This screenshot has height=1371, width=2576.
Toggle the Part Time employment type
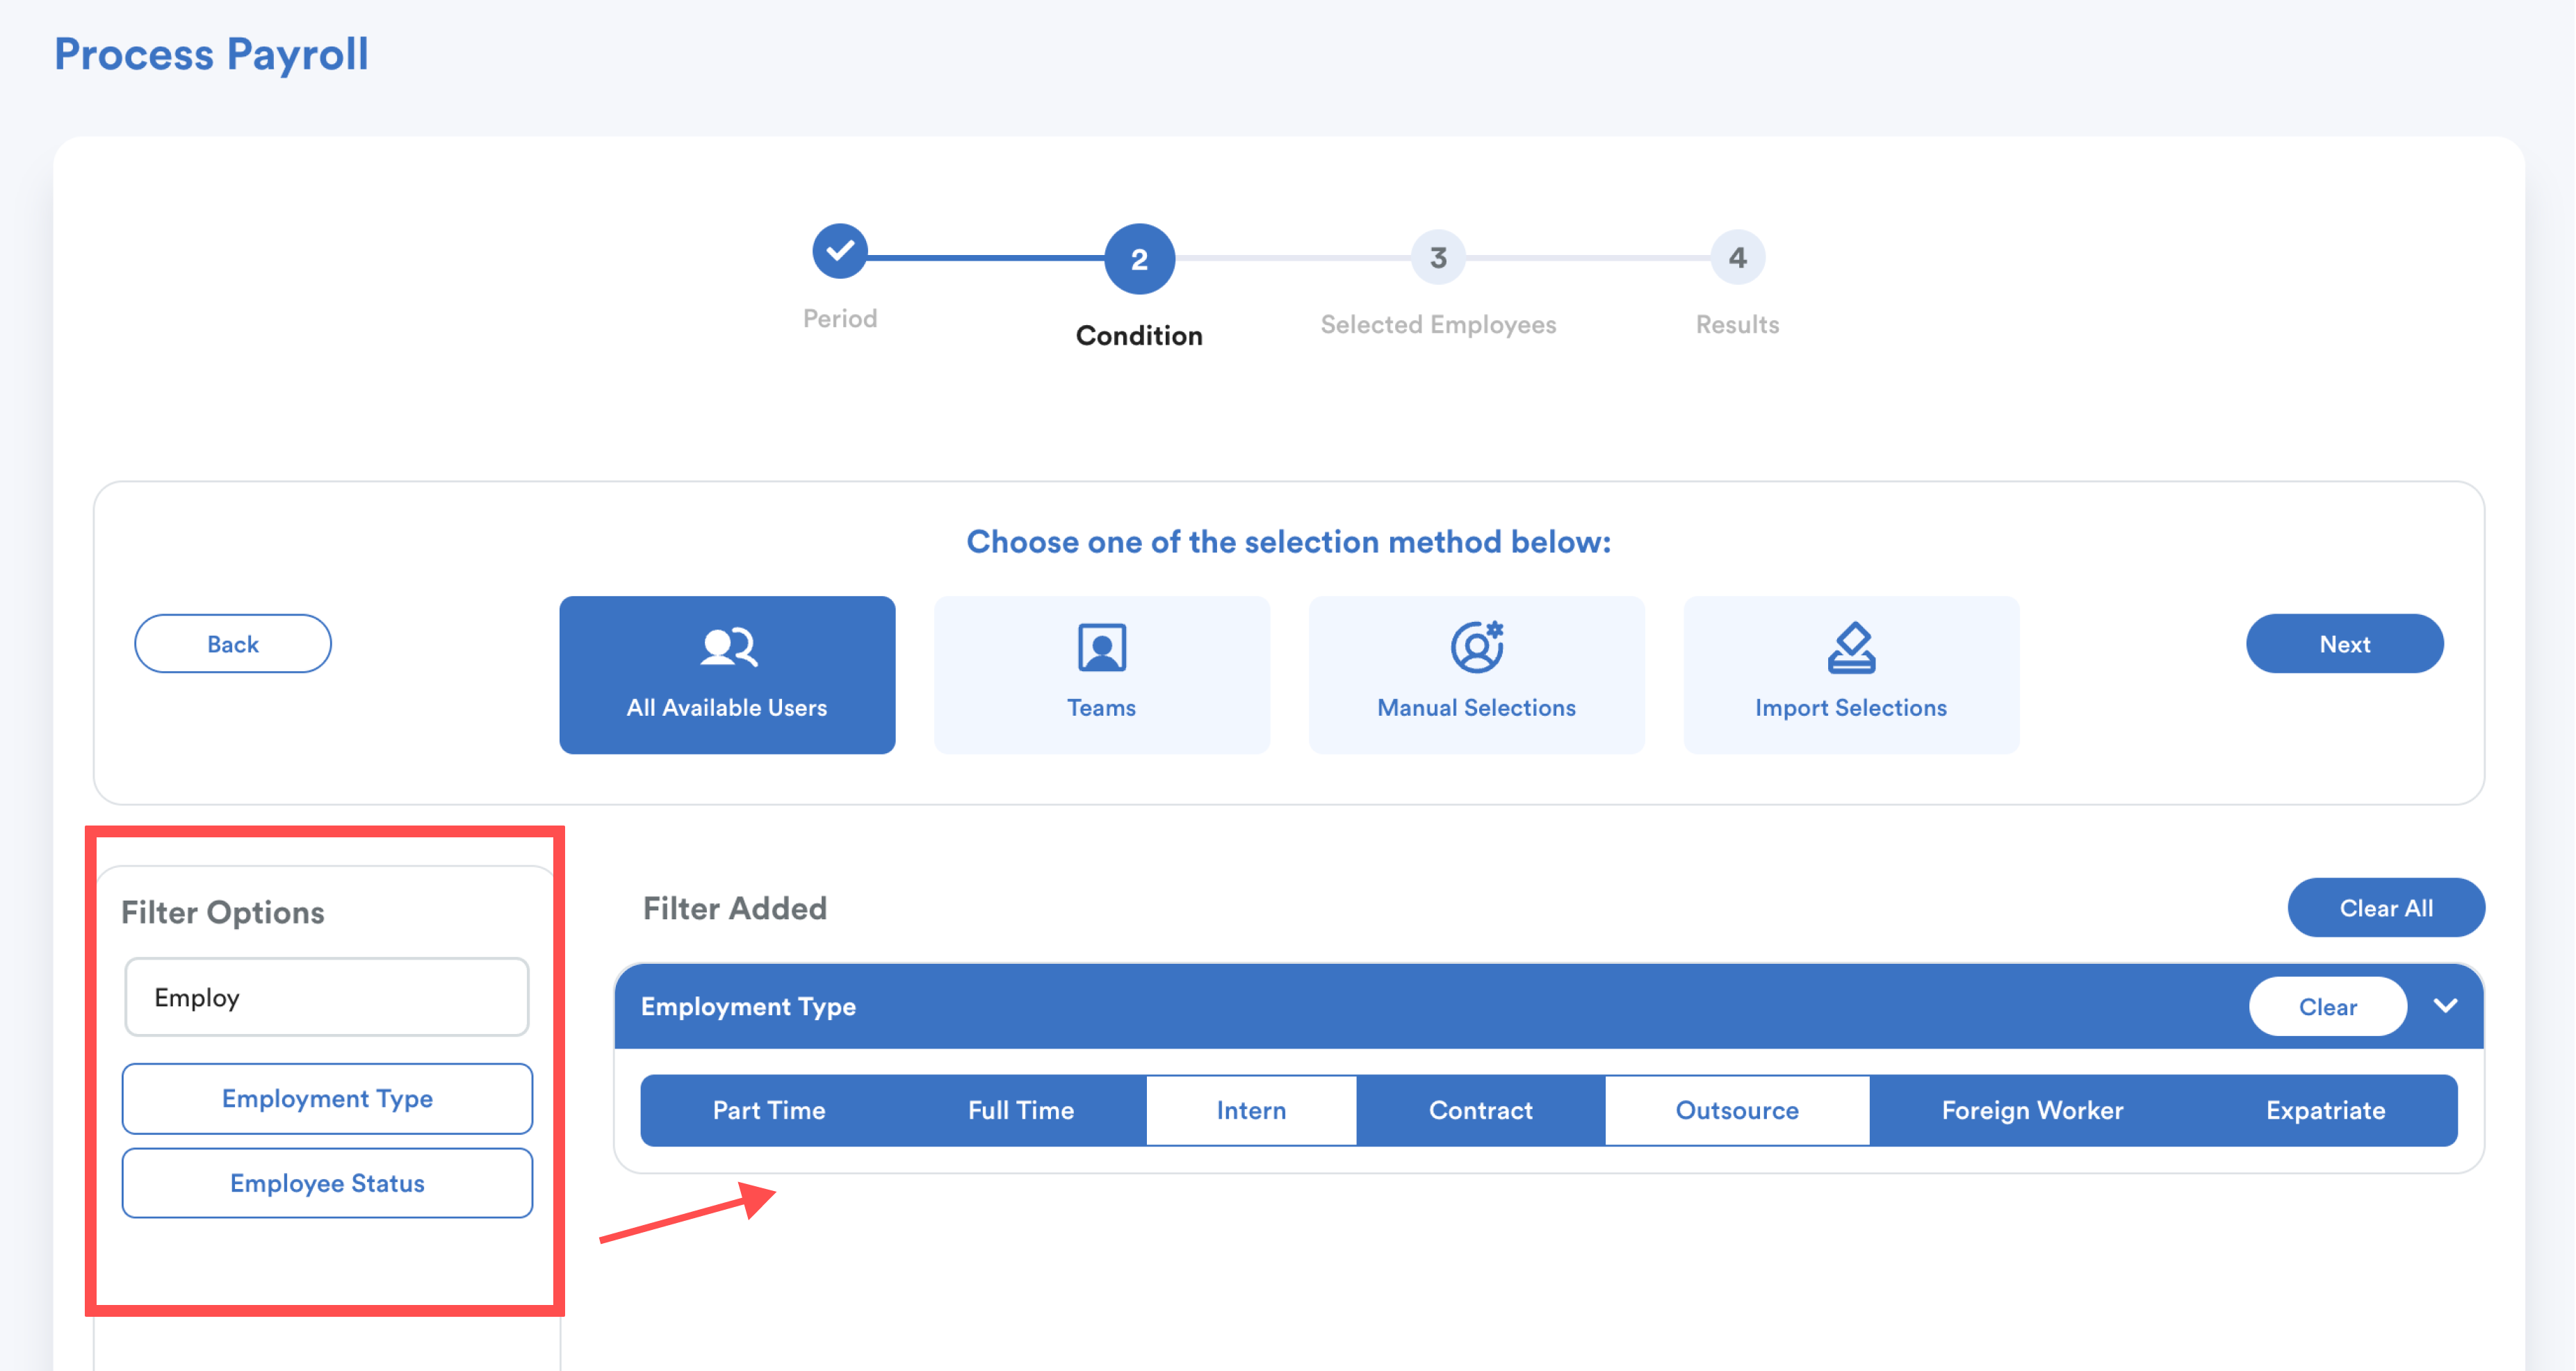(x=768, y=1110)
